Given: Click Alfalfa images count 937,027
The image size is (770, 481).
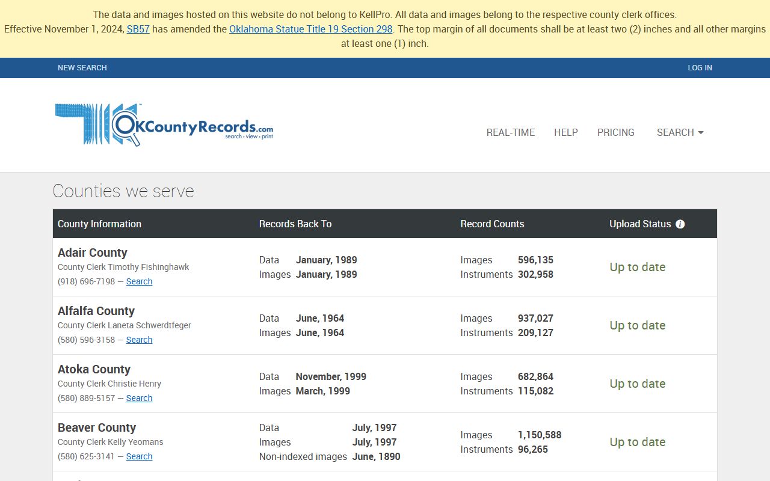Looking at the screenshot, I should [x=535, y=318].
